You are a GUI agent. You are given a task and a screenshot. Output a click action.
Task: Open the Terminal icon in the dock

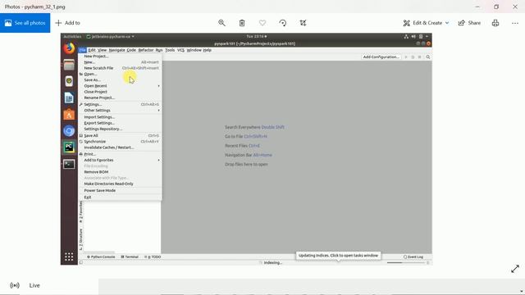[x=69, y=164]
